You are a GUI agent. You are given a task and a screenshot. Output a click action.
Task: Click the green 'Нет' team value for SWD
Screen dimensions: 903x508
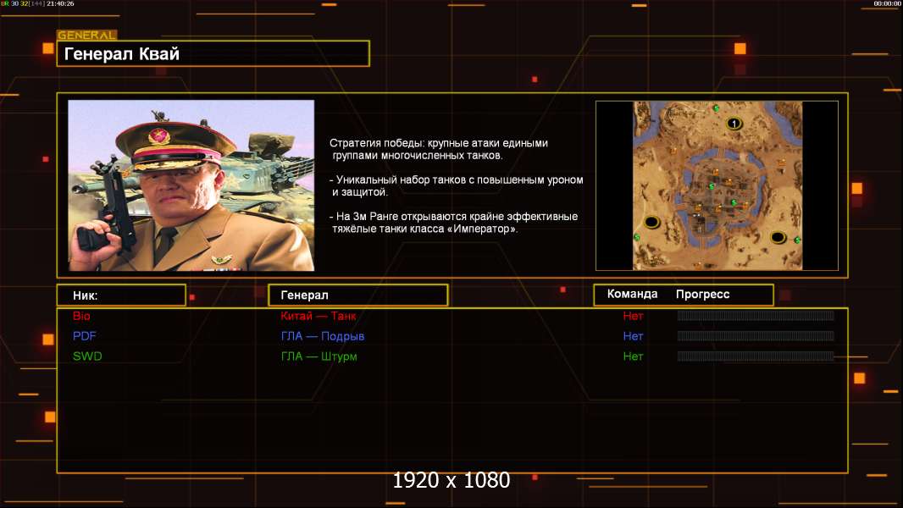633,356
